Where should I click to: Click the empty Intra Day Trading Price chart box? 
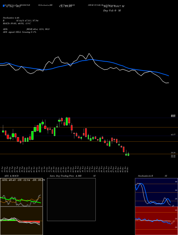click(71, 199)
